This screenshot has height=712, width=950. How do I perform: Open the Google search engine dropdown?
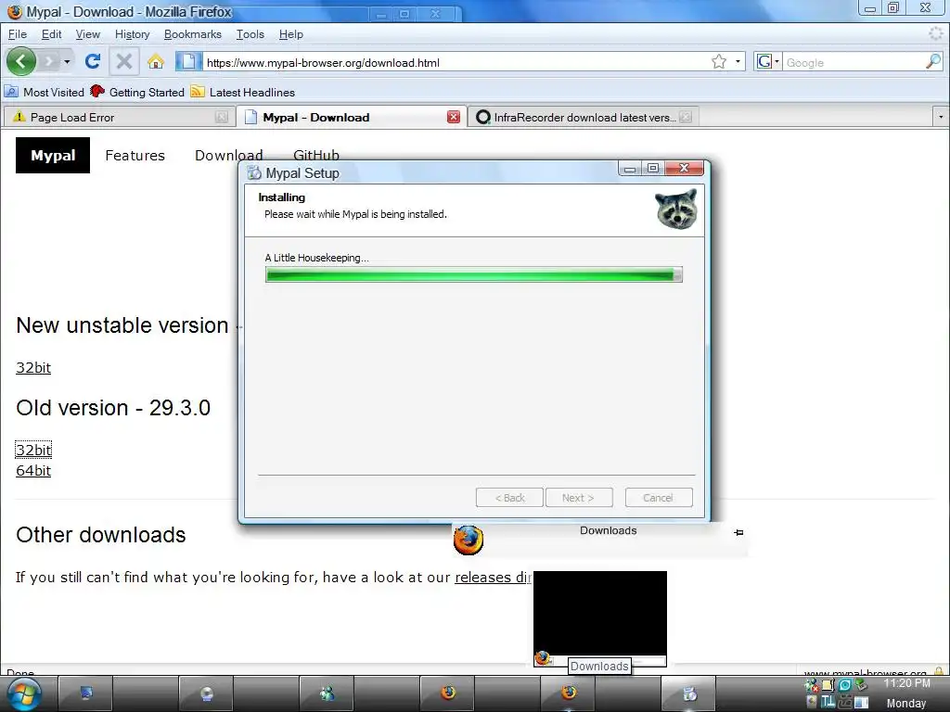[x=767, y=62]
